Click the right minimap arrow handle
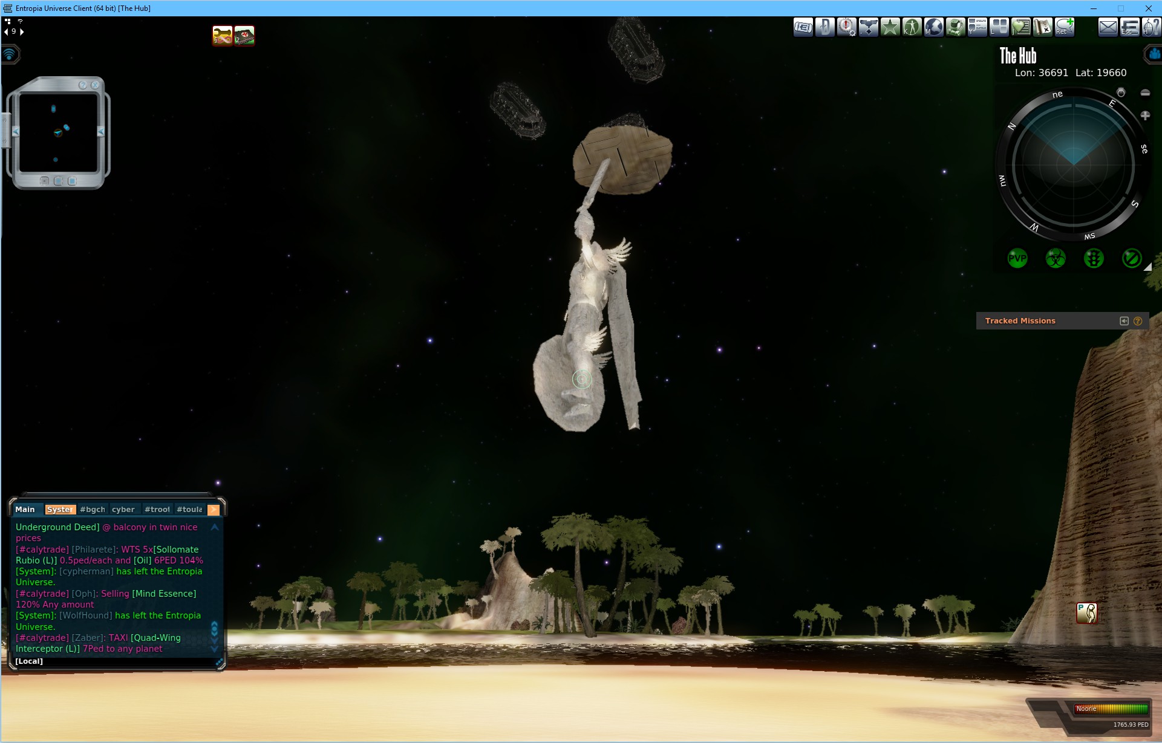 point(100,131)
